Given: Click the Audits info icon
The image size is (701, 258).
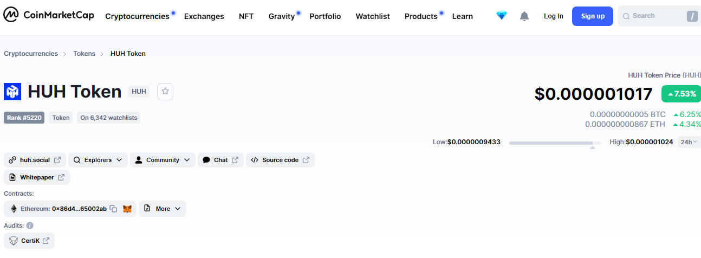Looking at the screenshot, I should [30, 225].
